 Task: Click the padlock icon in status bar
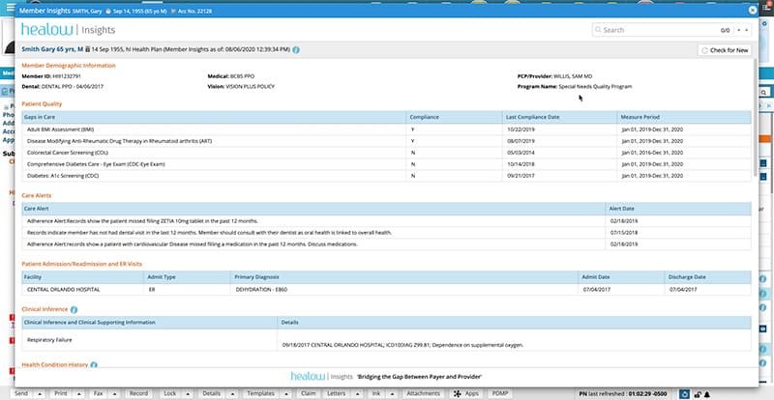click(x=698, y=394)
